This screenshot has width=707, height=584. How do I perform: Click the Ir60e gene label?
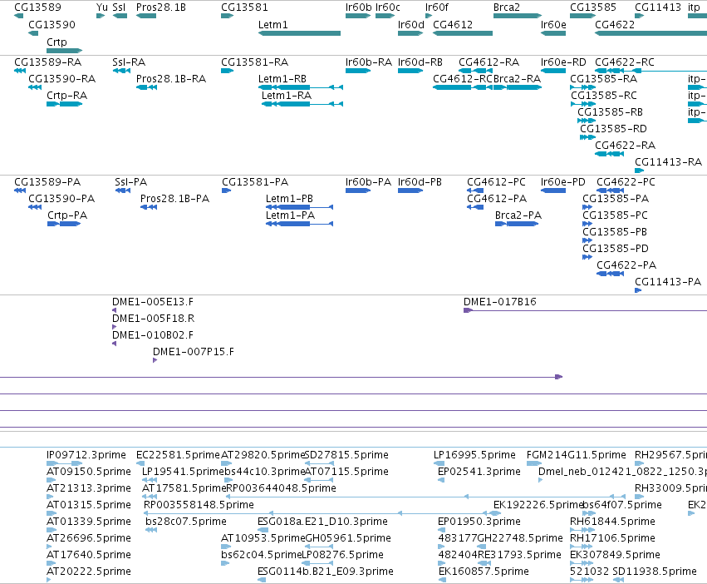pos(553,25)
